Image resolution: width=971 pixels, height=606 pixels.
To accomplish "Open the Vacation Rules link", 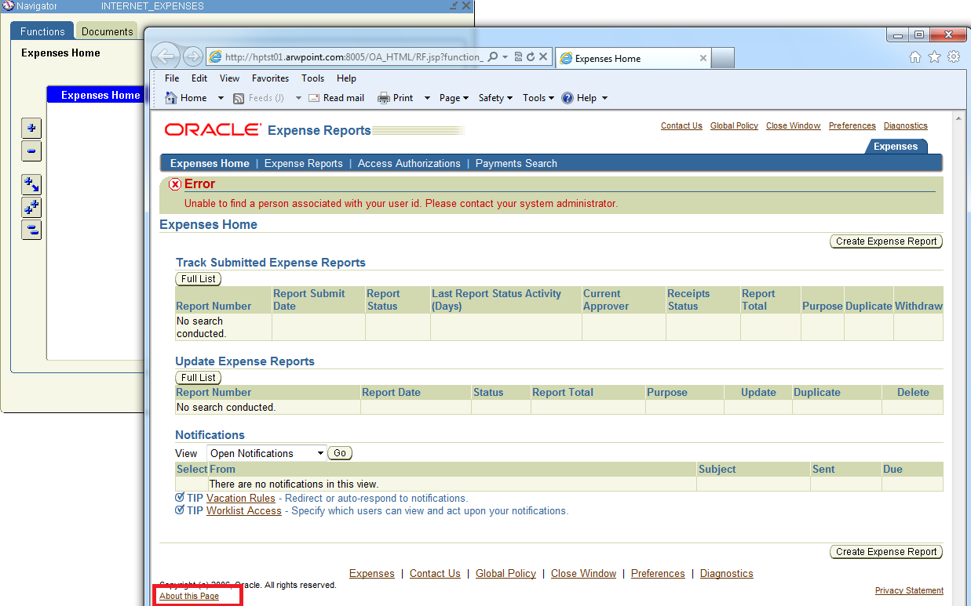I will coord(241,498).
